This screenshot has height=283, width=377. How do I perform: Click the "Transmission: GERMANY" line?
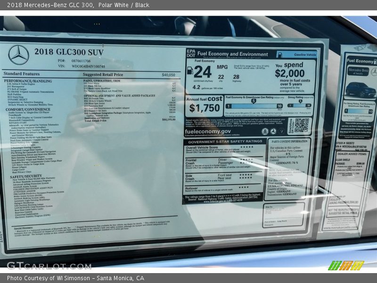(x=282, y=194)
